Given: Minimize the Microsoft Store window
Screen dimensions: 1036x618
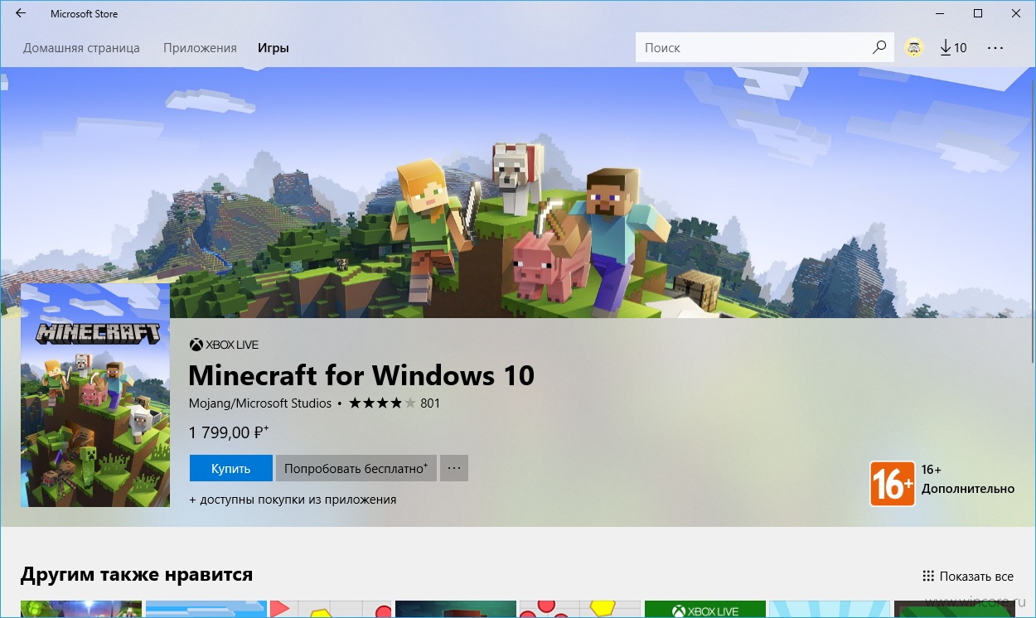Looking at the screenshot, I should point(940,14).
